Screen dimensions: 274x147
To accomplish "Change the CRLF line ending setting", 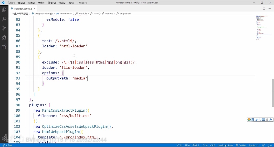I will [x=213, y=145].
